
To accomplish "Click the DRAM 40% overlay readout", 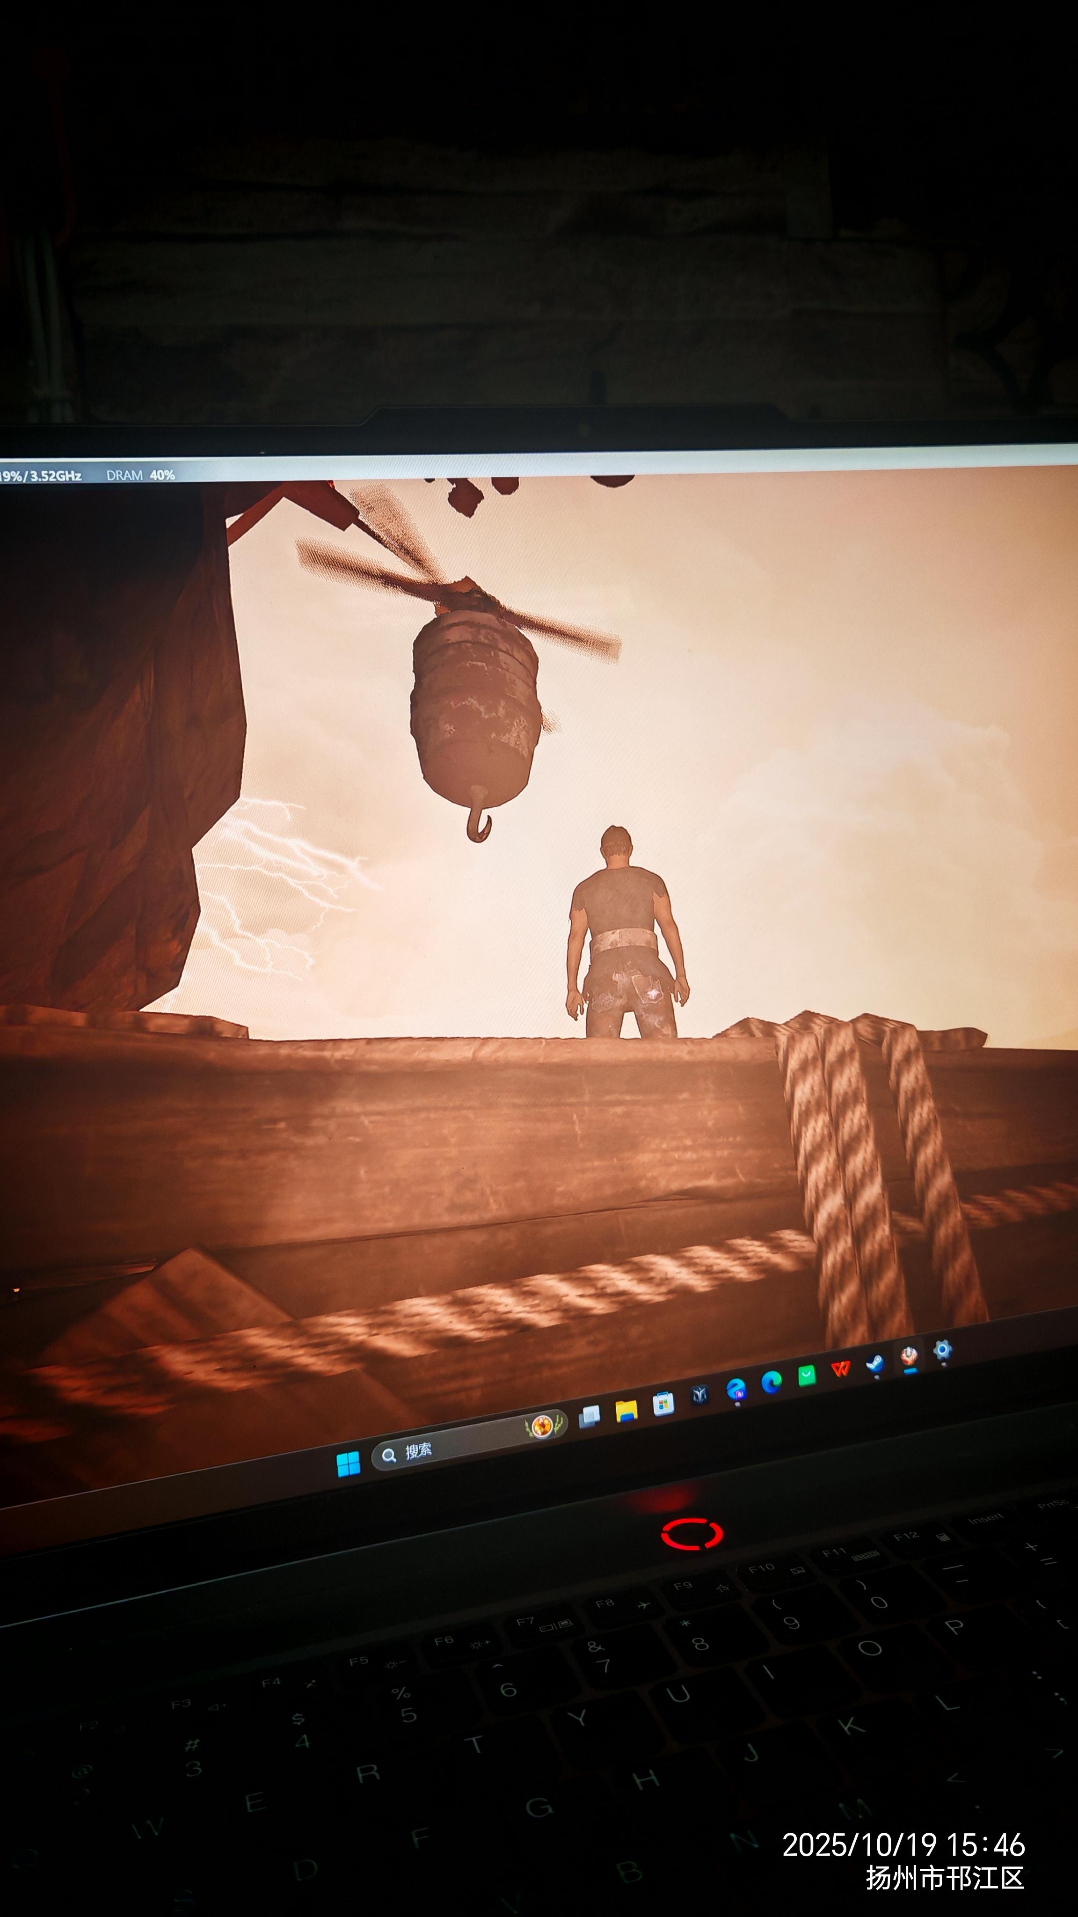I will click(141, 475).
